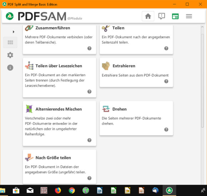The width and height of the screenshot is (207, 196).
Task: Open the Teilen module title
Action: 118,28
